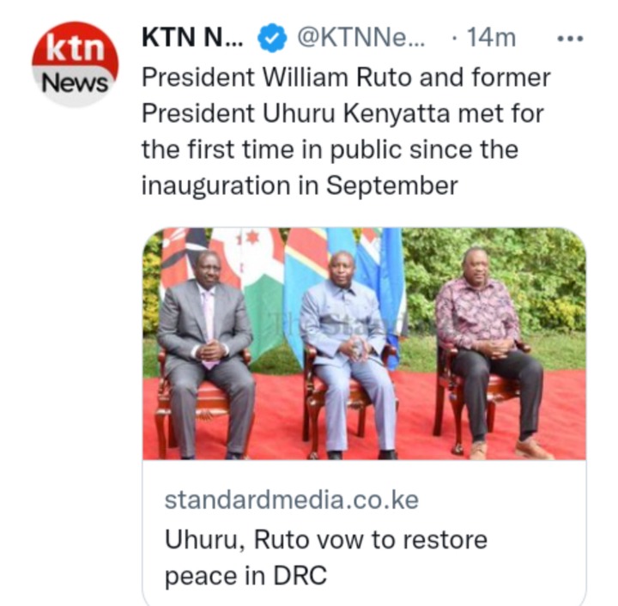Click the man in the light blue outfit
Image resolution: width=618 pixels, height=606 pixels.
[346, 351]
